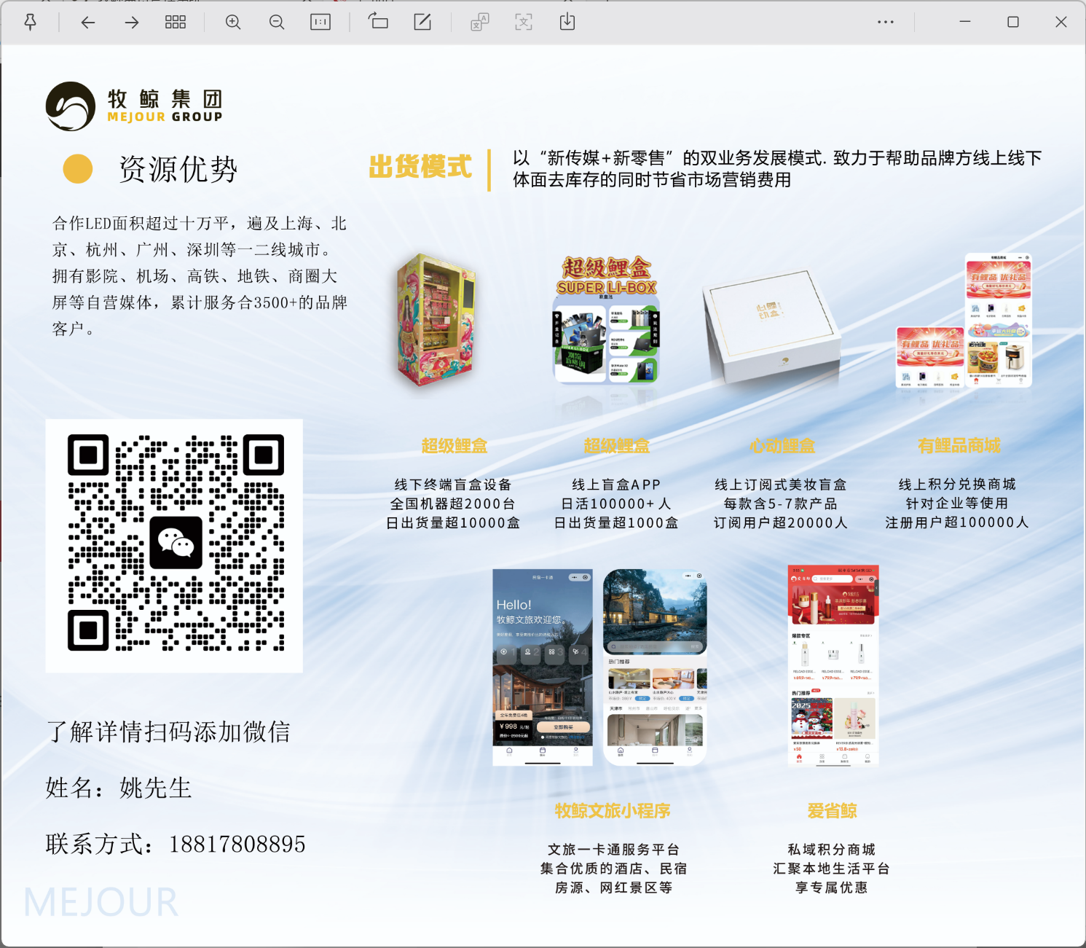
Task: Click the text 了解详情扫码添加微信
Action: click(x=168, y=732)
